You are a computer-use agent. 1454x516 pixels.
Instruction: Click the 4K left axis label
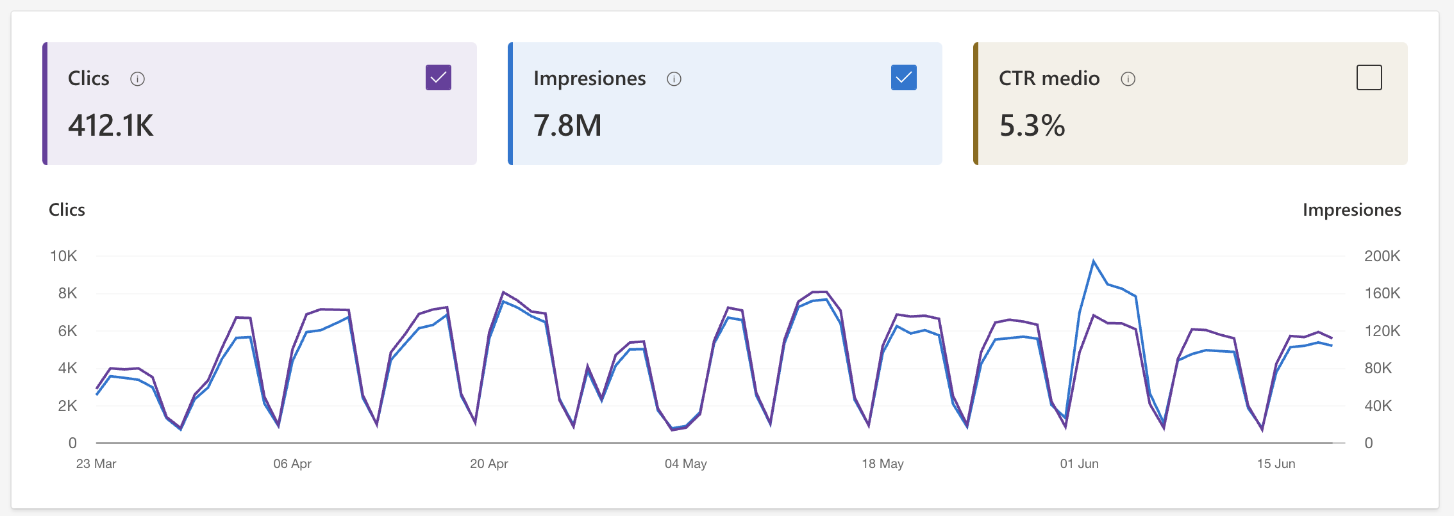[67, 368]
